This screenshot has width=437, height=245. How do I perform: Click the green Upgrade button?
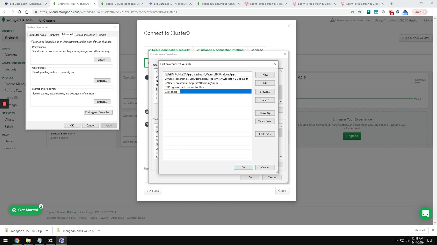tap(352, 136)
